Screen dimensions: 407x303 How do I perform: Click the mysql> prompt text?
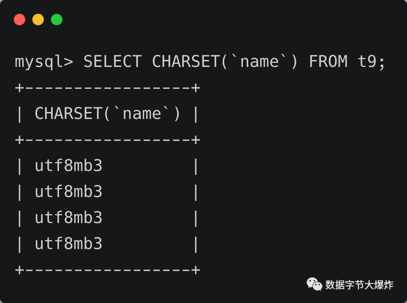coord(44,62)
